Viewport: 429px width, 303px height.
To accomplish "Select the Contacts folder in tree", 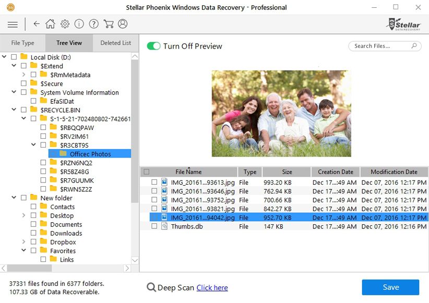I will [63, 207].
